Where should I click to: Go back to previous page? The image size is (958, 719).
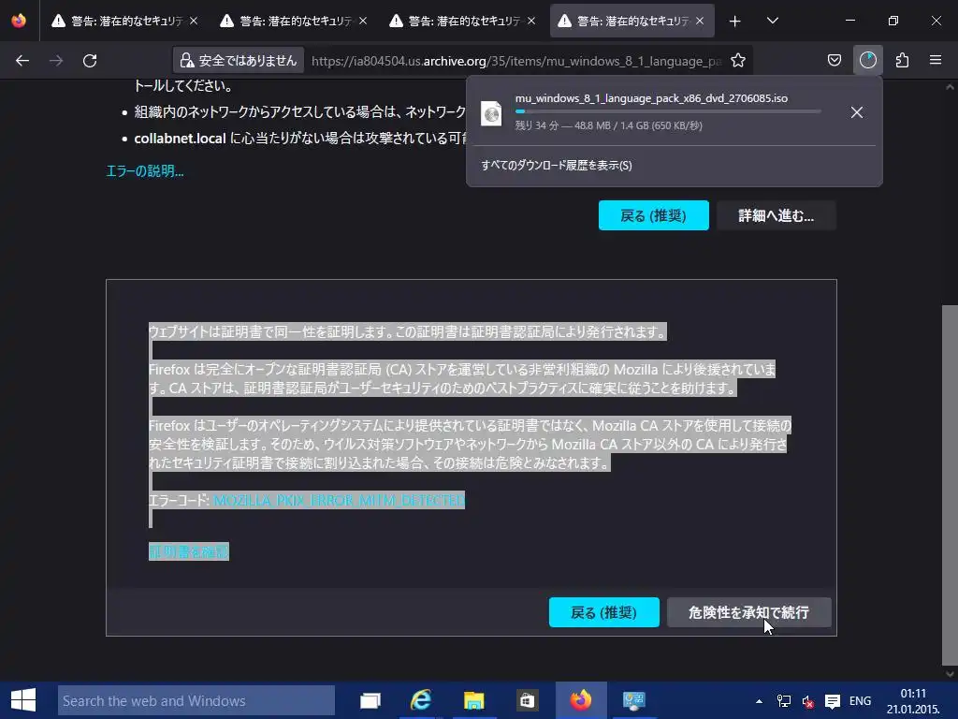coord(22,61)
